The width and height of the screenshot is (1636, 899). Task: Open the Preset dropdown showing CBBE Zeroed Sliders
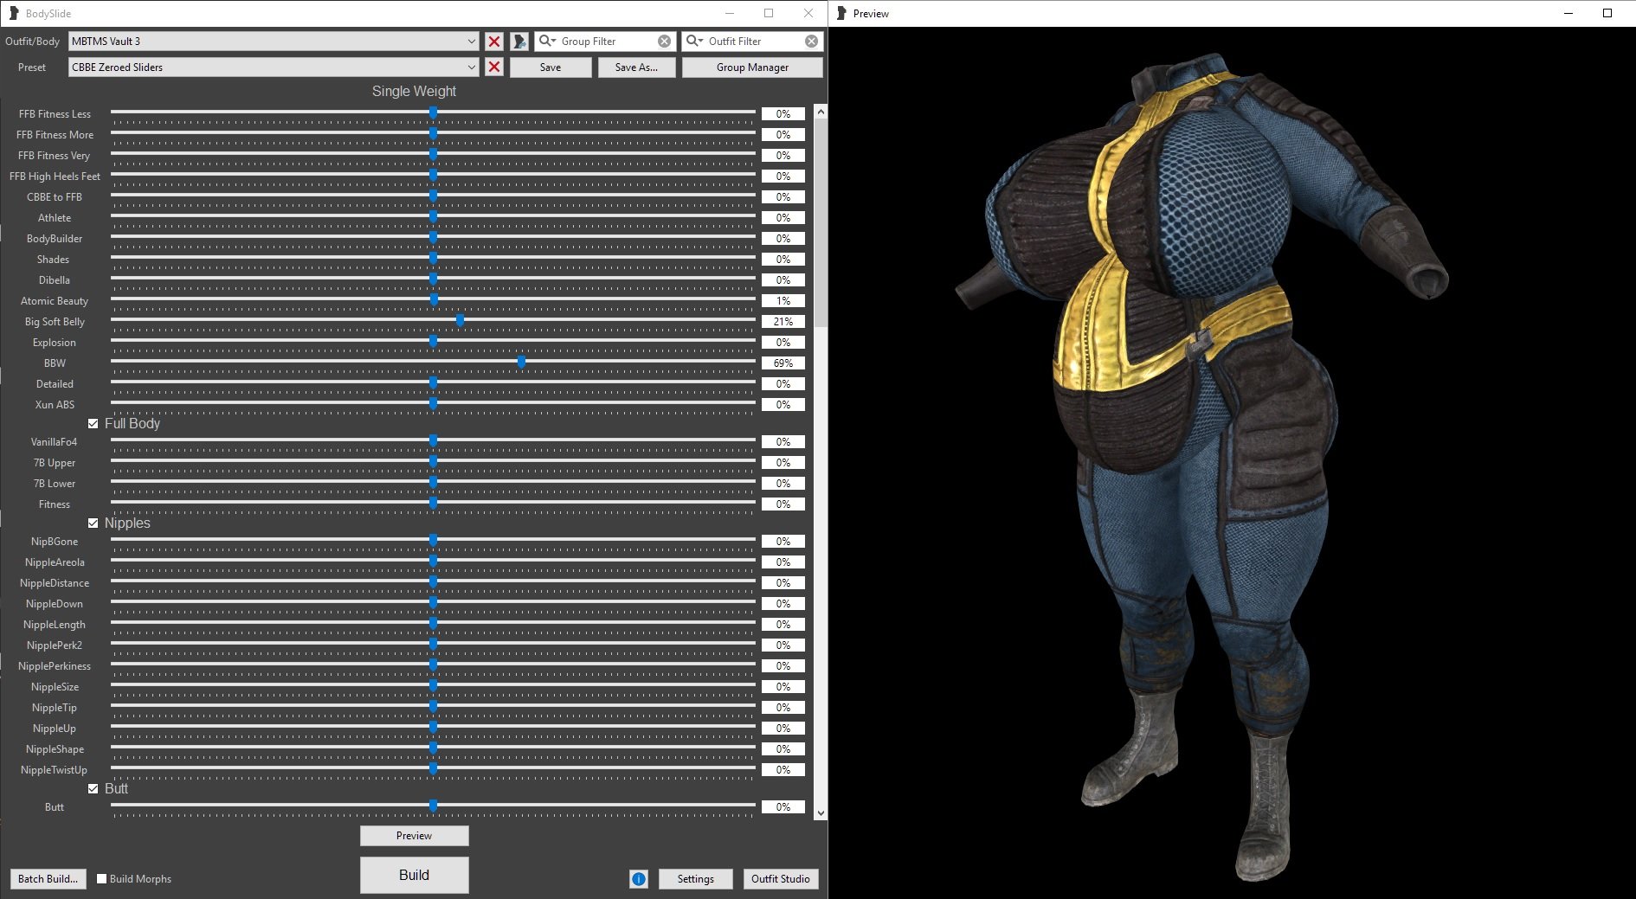click(x=274, y=67)
